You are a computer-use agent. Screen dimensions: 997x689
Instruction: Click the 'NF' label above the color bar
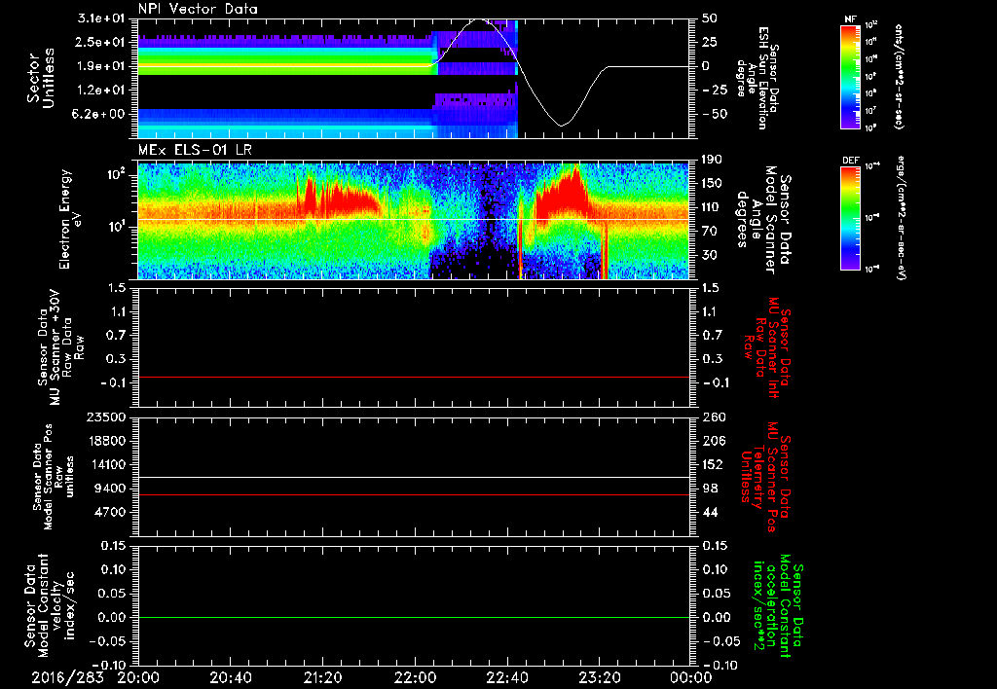coord(850,19)
